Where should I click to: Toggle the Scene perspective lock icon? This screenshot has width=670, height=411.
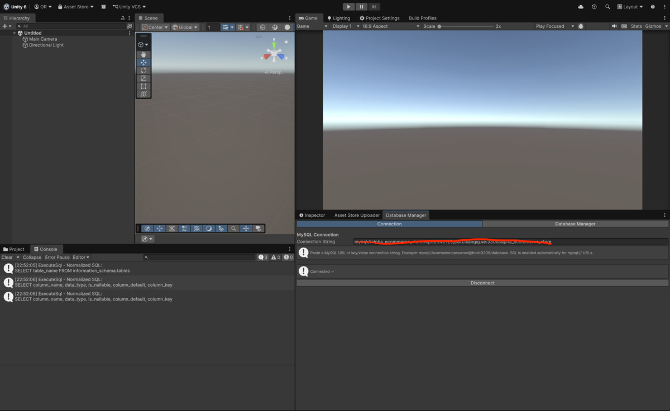(x=286, y=41)
